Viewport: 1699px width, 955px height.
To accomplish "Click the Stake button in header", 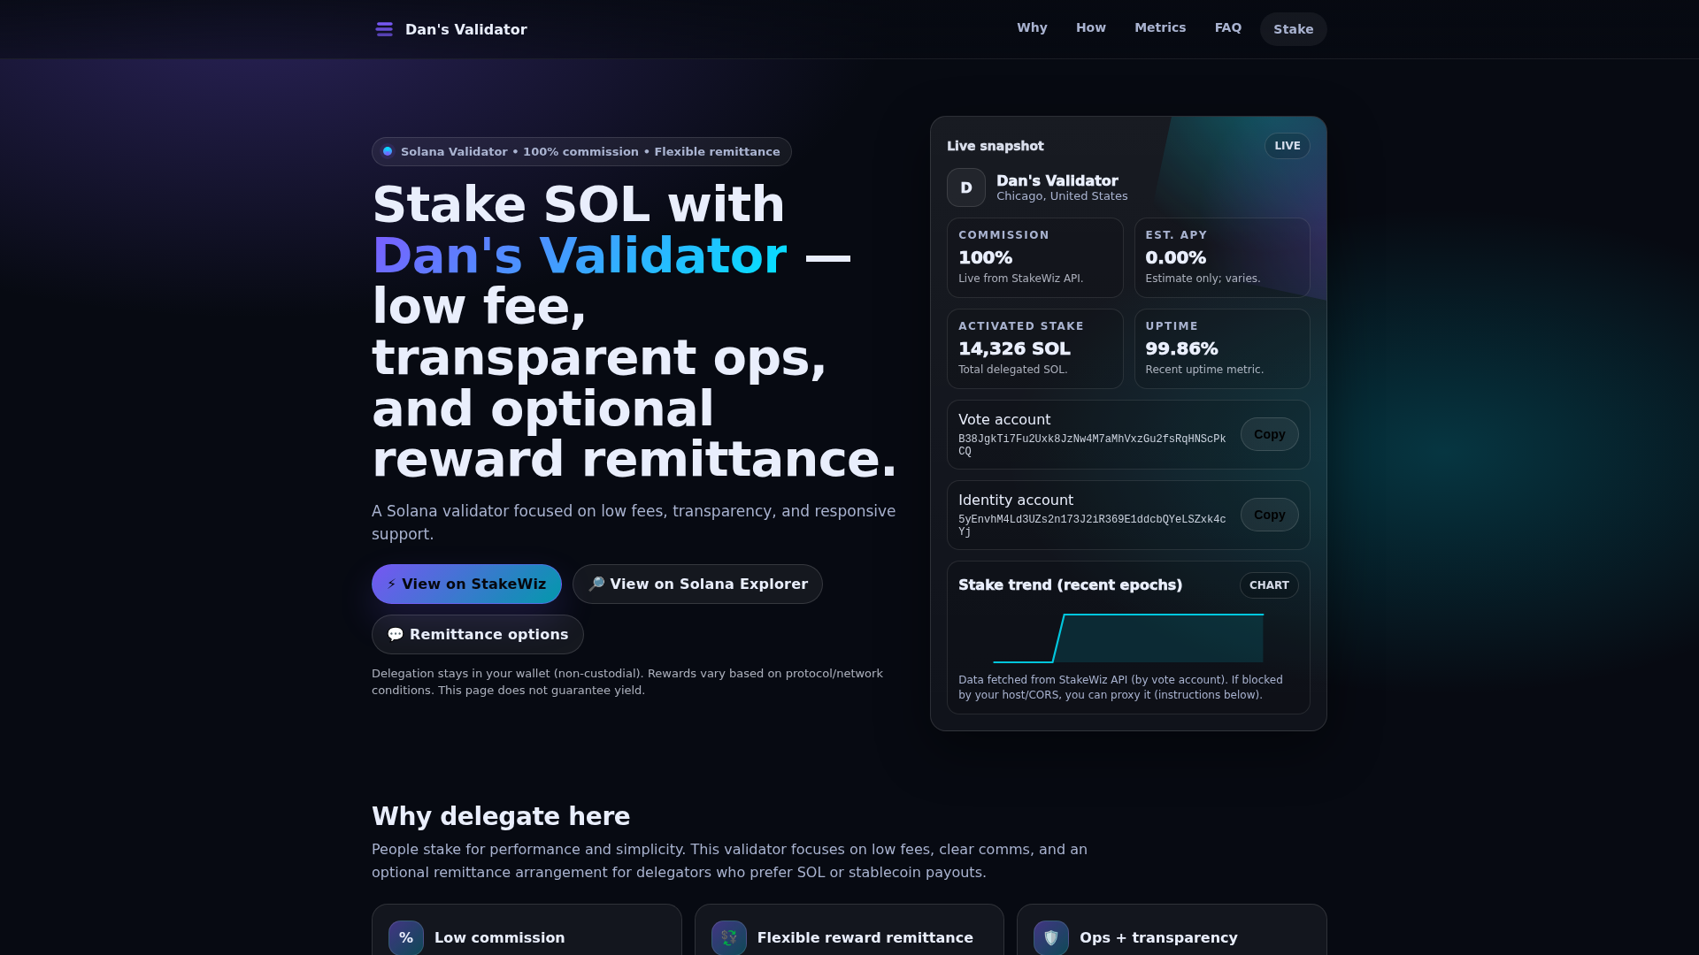I will 1293,29.
